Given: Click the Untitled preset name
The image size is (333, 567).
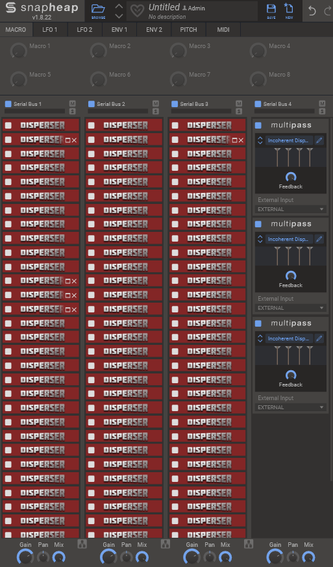Looking at the screenshot, I should [164, 7].
